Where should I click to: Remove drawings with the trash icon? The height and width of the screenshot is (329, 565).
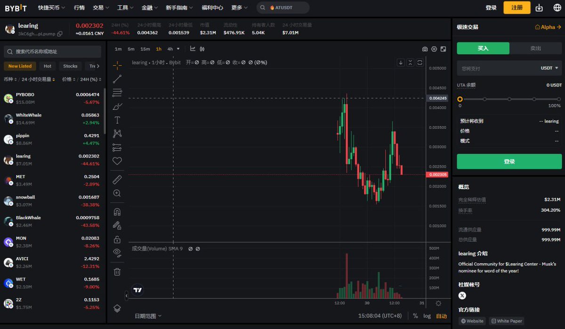[x=117, y=272]
